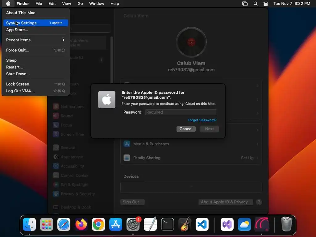Open the View menu
The image size is (316, 237).
point(67,4)
